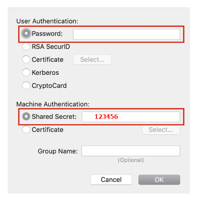Click the 123456 text in Shared Secret
Viewport: 201px width, 201px height.
coord(106,117)
